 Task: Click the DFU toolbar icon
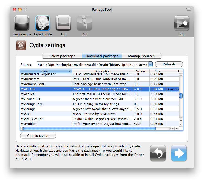(84, 23)
